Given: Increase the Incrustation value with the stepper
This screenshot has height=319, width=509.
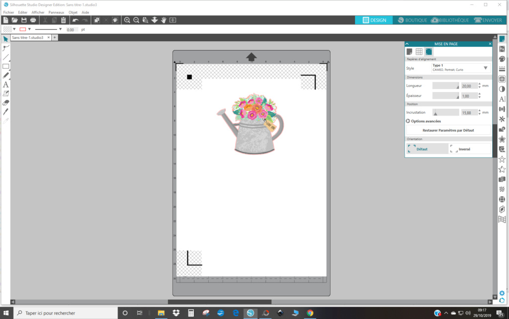Looking at the screenshot, I should click(x=480, y=111).
